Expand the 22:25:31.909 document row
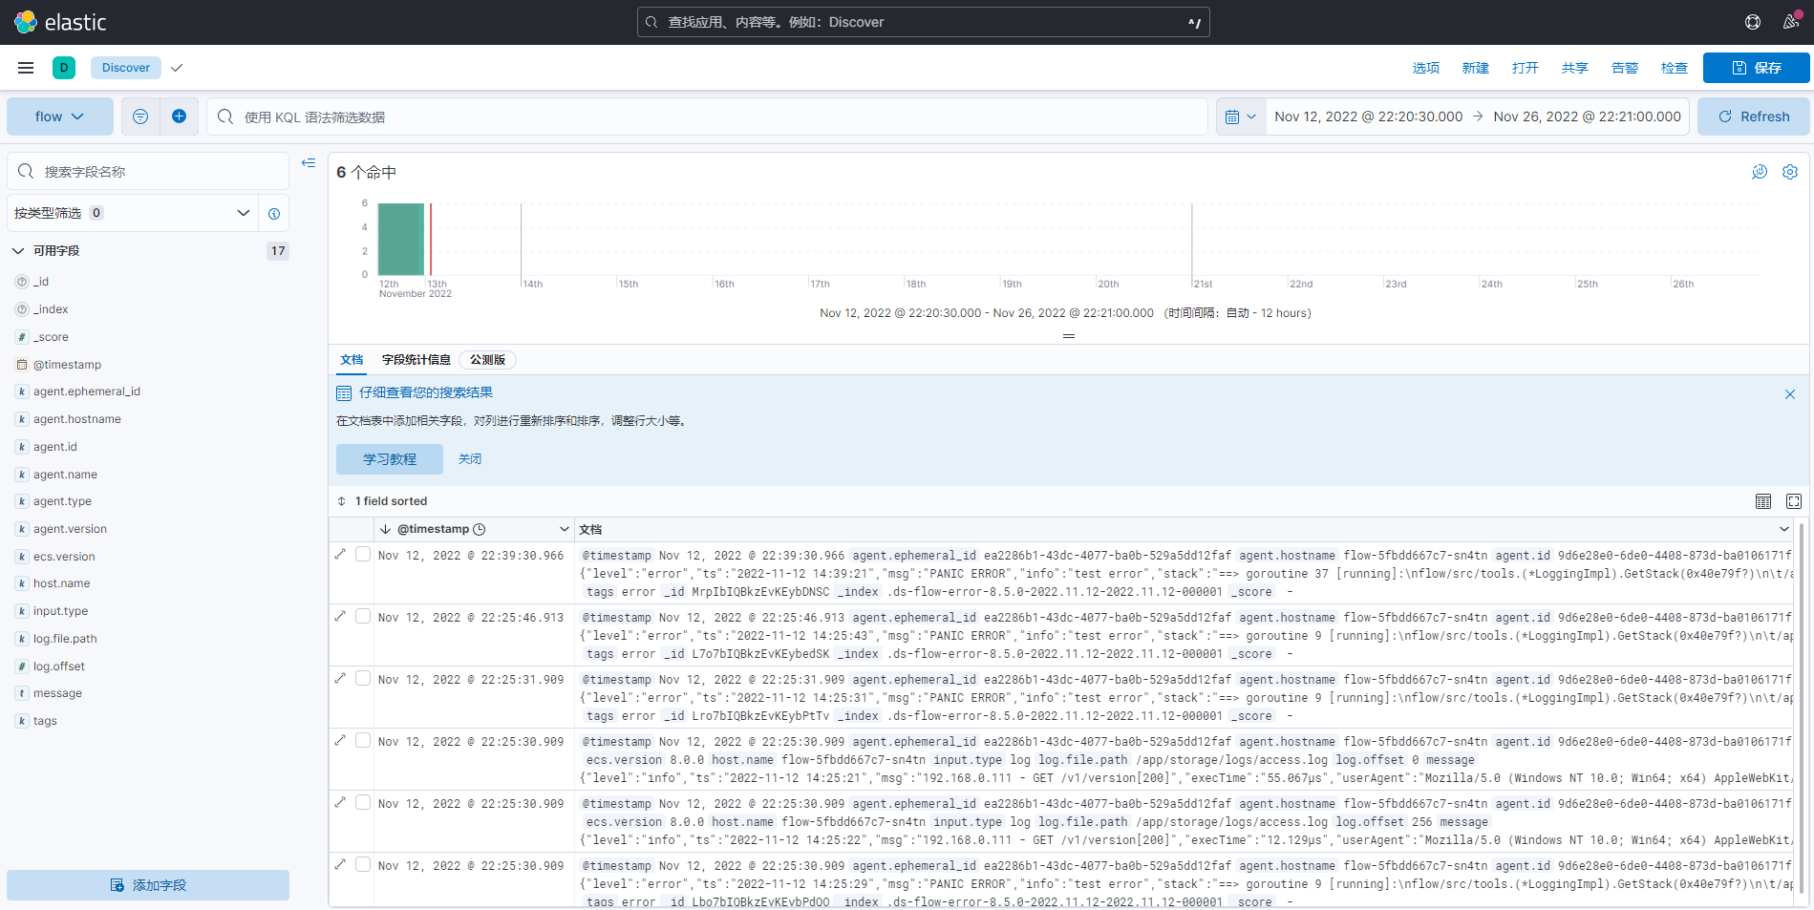The width and height of the screenshot is (1814, 910). point(340,678)
